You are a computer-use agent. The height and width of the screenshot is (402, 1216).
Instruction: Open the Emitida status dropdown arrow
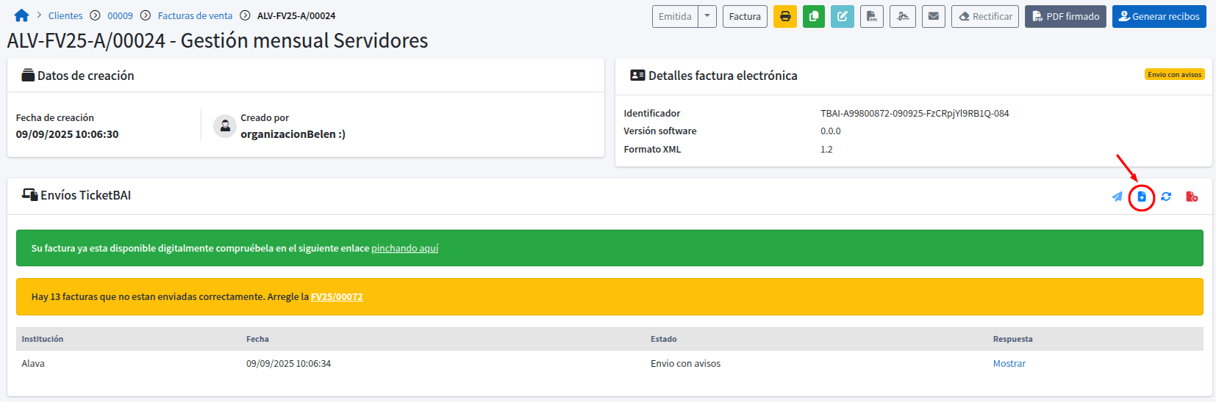(707, 16)
